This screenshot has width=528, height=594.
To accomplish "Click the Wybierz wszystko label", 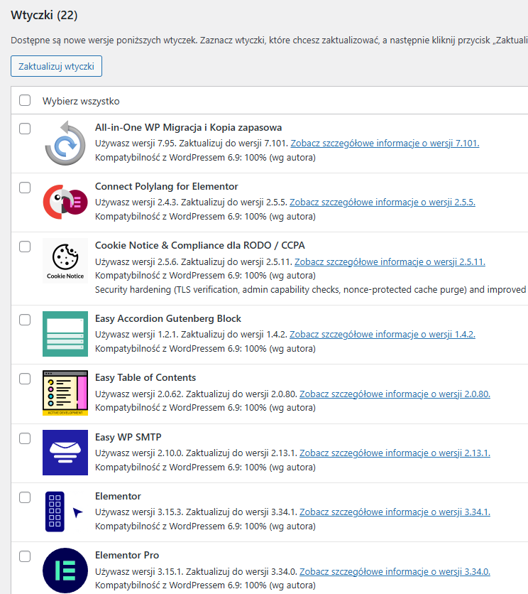I will (x=81, y=101).
